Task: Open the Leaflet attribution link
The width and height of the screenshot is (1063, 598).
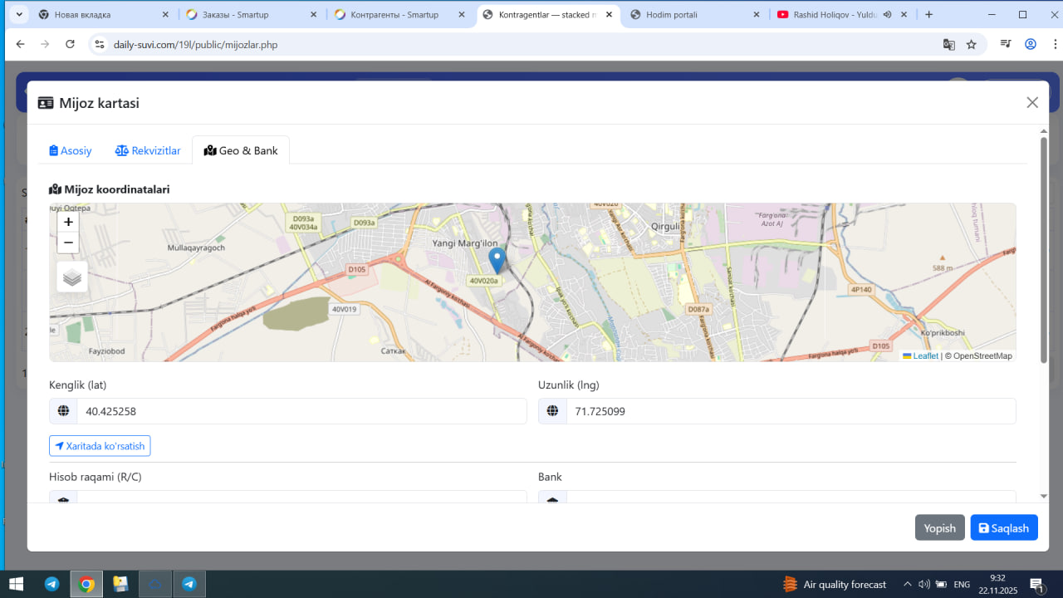Action: [925, 356]
